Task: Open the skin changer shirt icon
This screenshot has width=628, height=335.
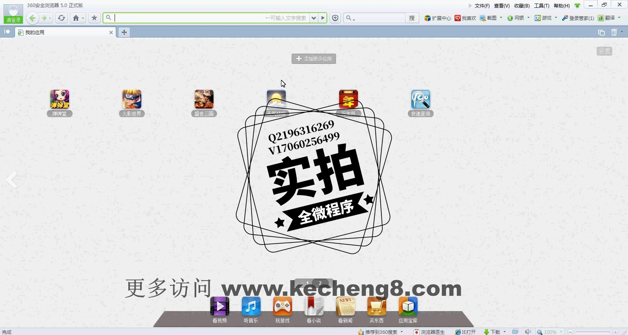Action: (x=577, y=5)
